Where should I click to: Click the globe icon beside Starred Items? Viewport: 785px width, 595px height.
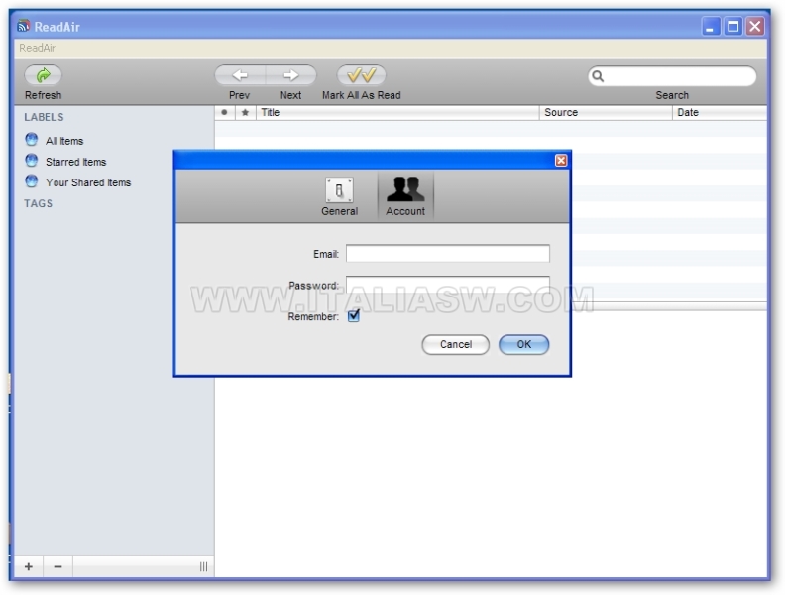pyautogui.click(x=32, y=161)
